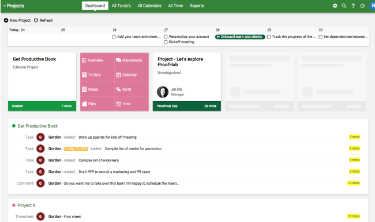Open the Get Productive Book project card
This screenshot has height=222, width=375.
[x=42, y=82]
